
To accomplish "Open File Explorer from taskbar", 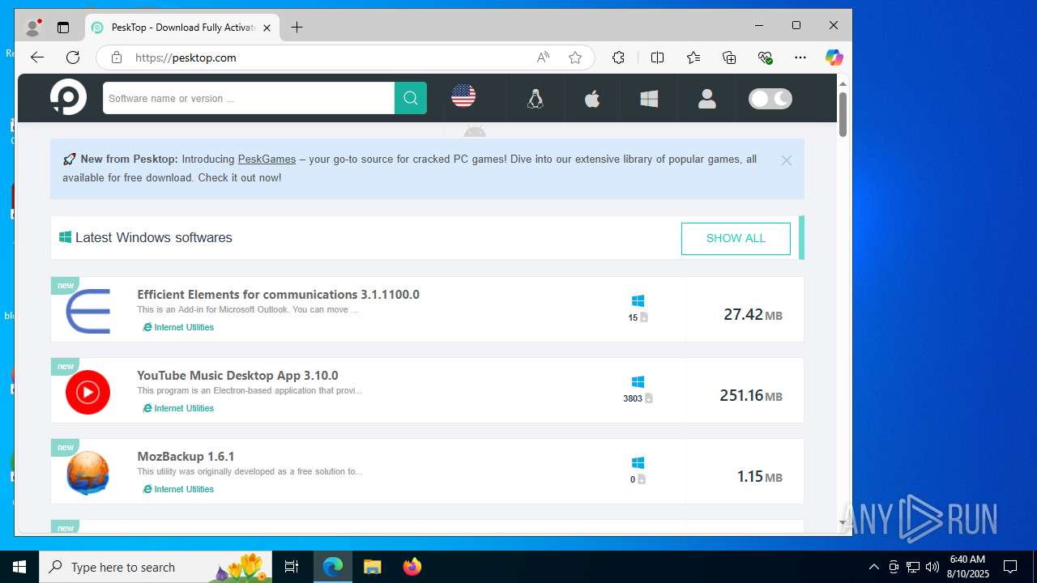I will pos(372,567).
